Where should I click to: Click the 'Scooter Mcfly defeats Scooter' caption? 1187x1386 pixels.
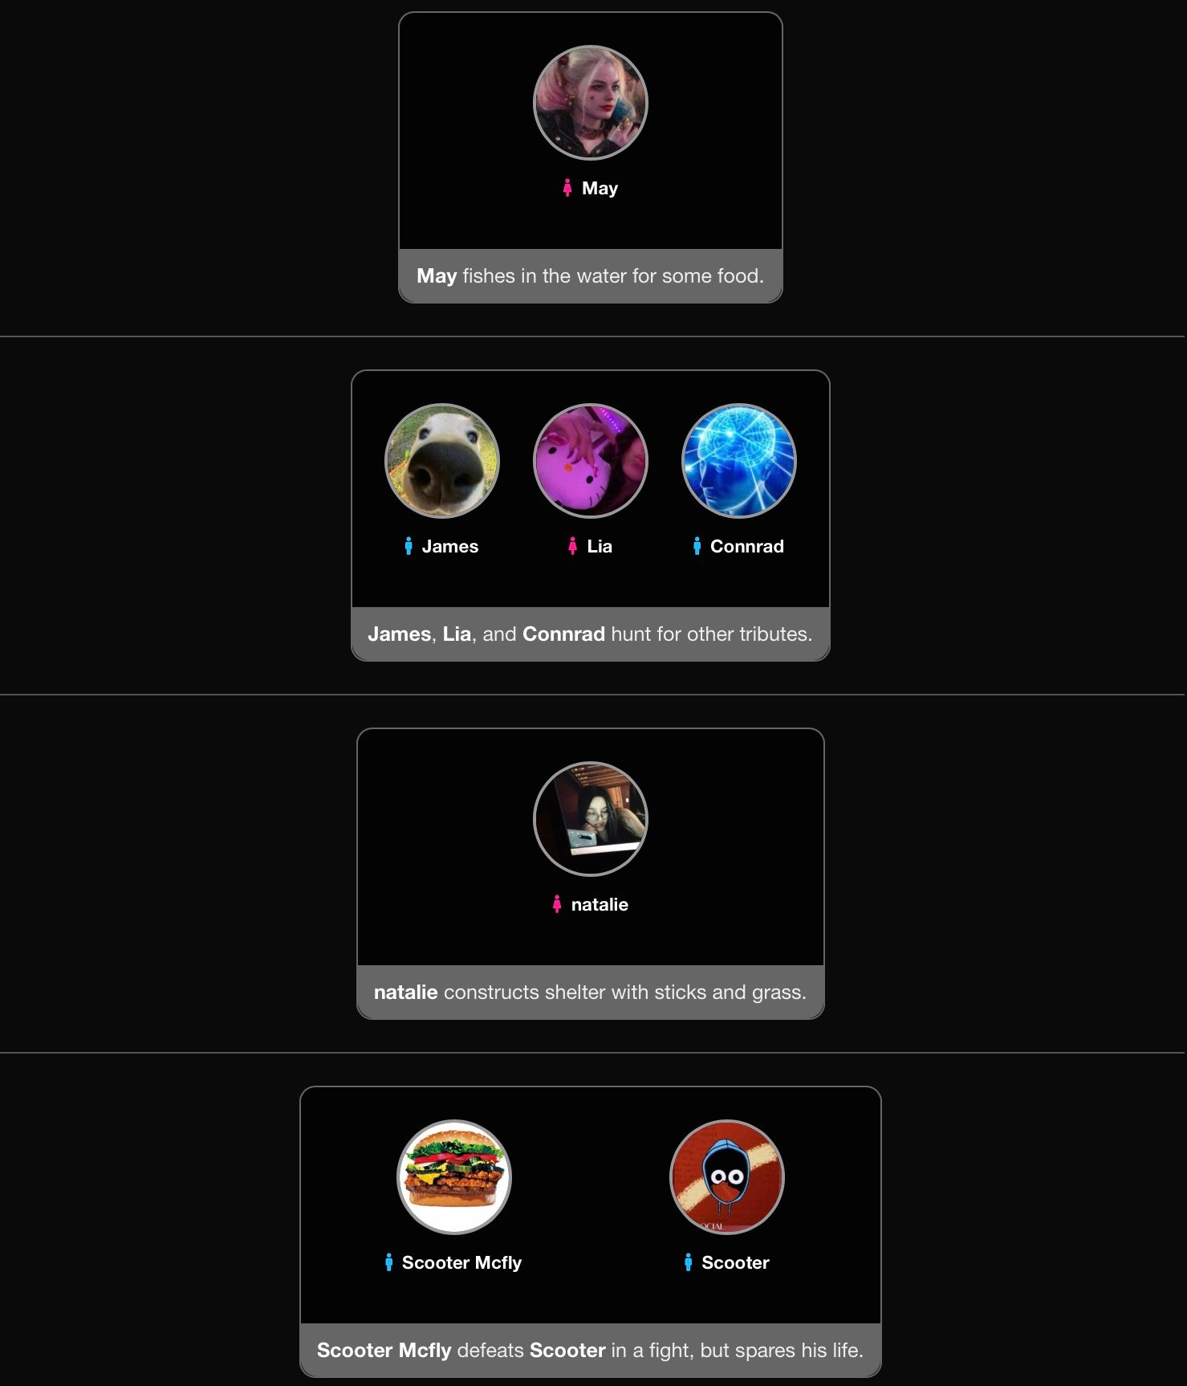(x=591, y=1350)
